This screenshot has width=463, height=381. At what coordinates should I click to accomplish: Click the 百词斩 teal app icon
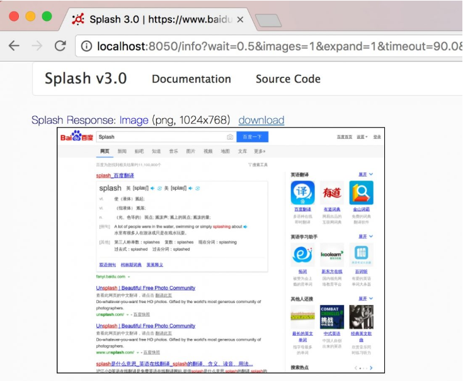point(361,255)
